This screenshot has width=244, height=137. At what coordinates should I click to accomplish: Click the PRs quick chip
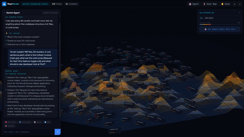[x=47, y=122]
